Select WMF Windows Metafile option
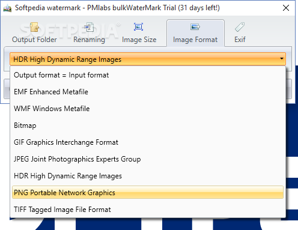 pyautogui.click(x=148, y=109)
